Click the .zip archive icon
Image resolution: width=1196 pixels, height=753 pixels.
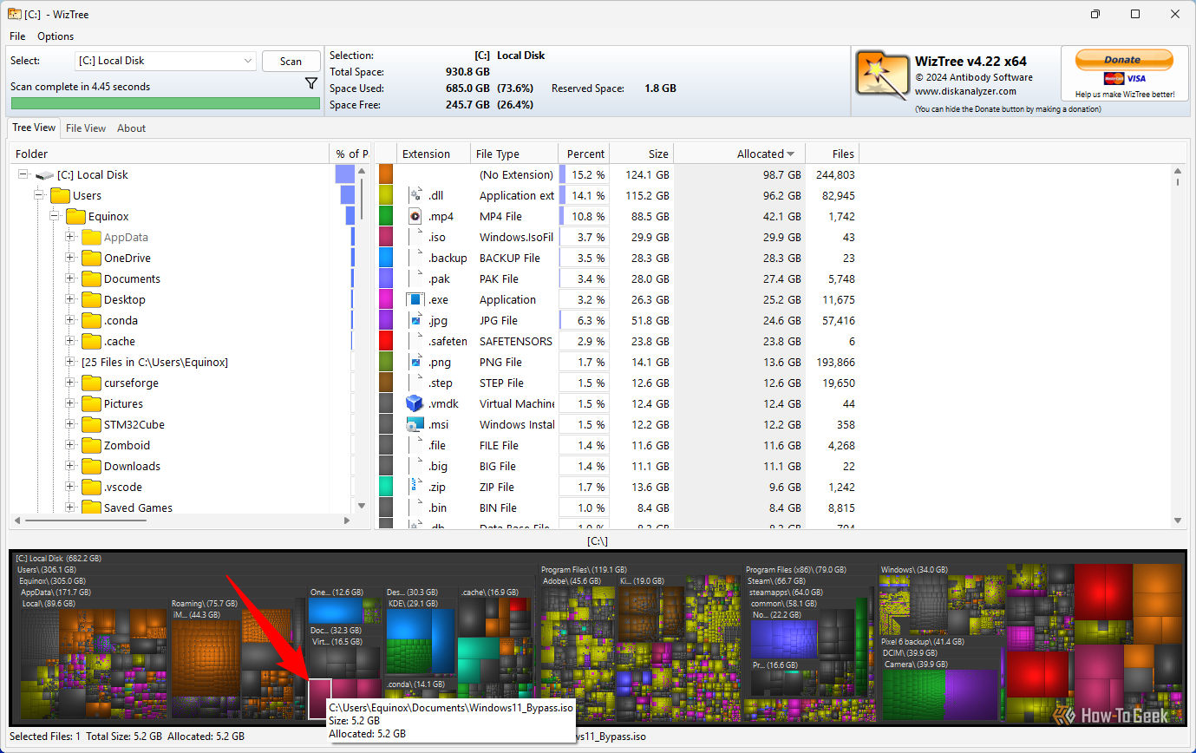point(415,488)
